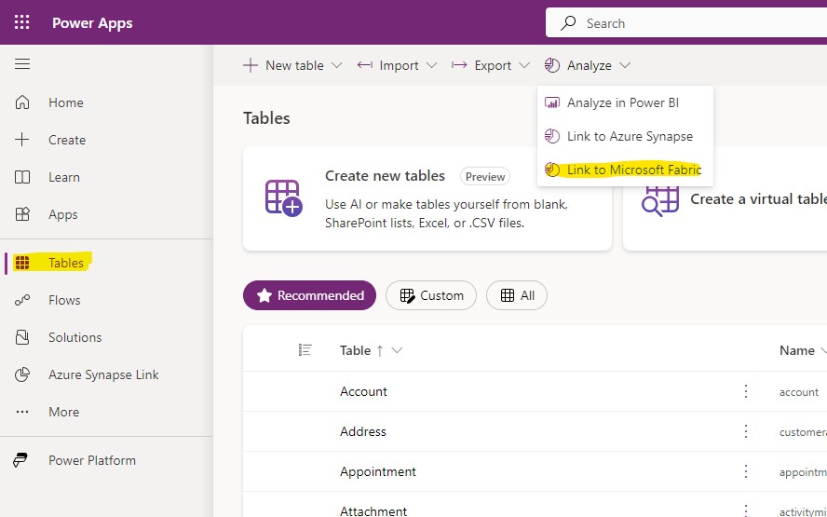Expand the Export dropdown chevron

(523, 65)
